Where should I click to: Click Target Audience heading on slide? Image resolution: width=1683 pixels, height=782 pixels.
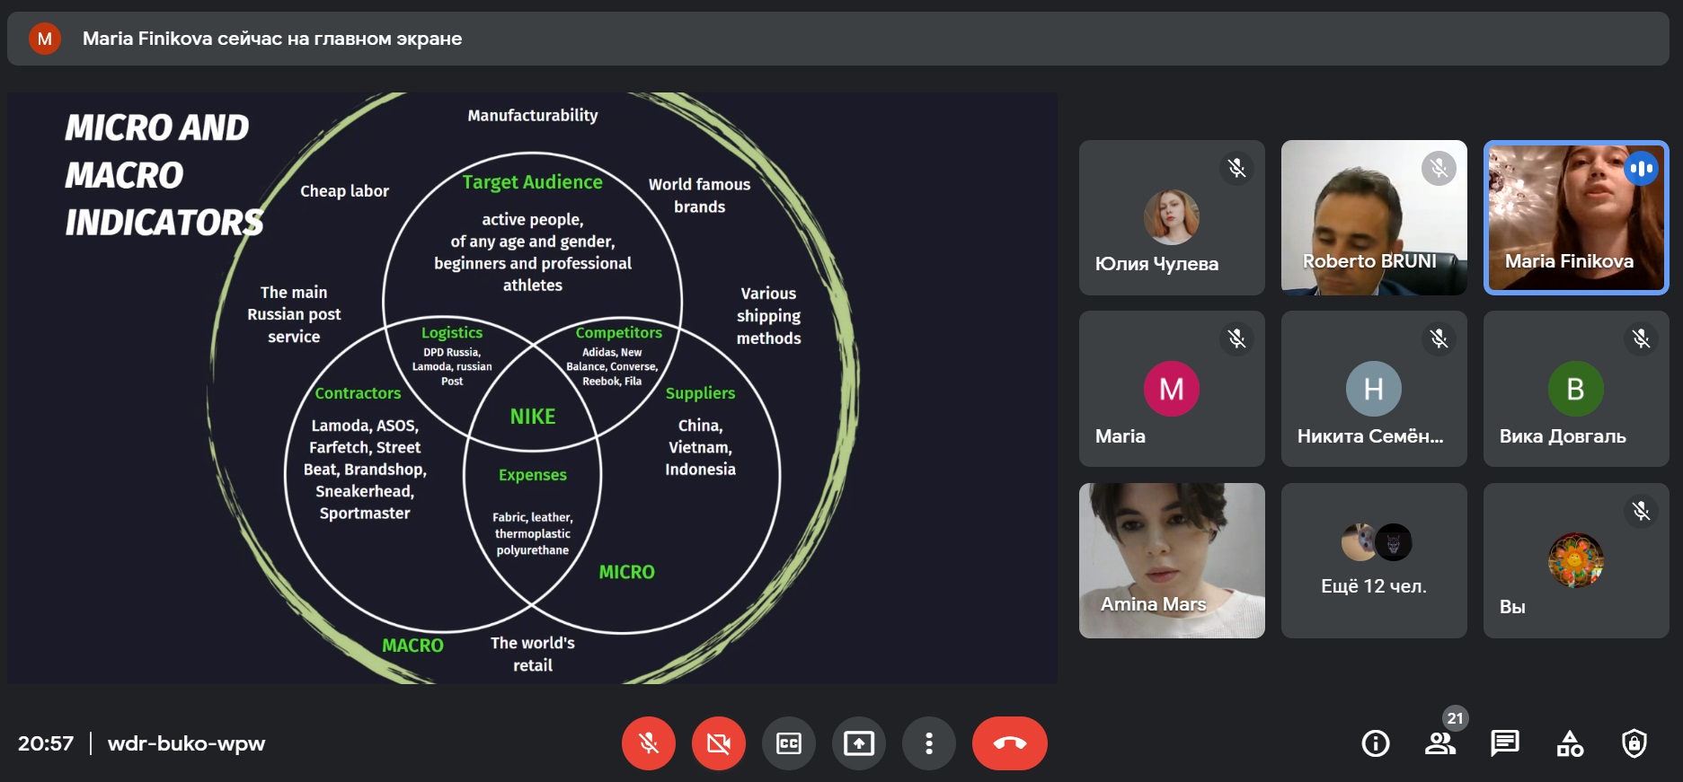click(532, 182)
